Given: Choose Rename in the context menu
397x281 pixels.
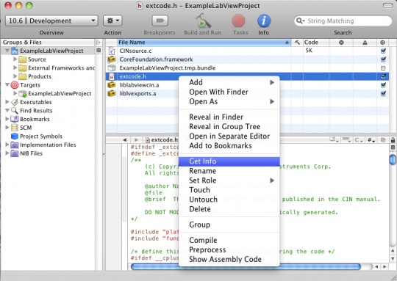Looking at the screenshot, I should [x=229, y=171].
